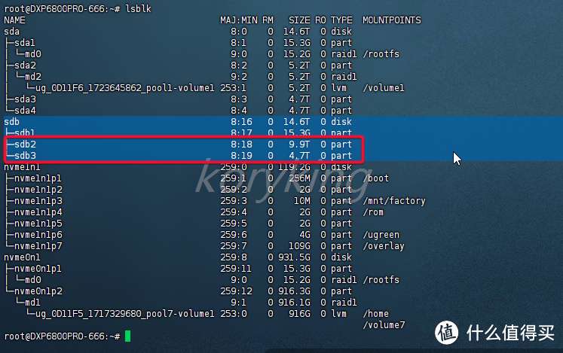Select the nvme1n1p3 partition name
The image size is (563, 353).
[38, 201]
